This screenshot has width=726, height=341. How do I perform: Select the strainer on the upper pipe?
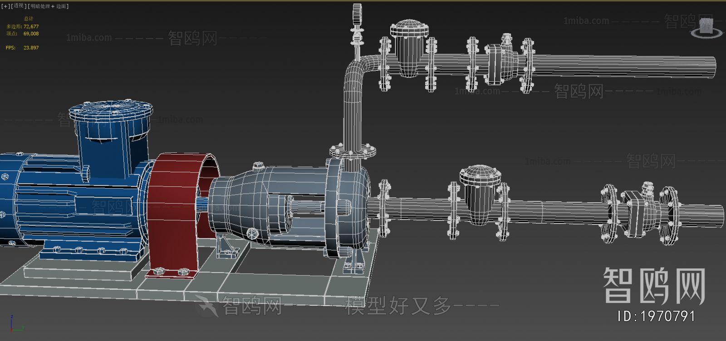[409, 48]
